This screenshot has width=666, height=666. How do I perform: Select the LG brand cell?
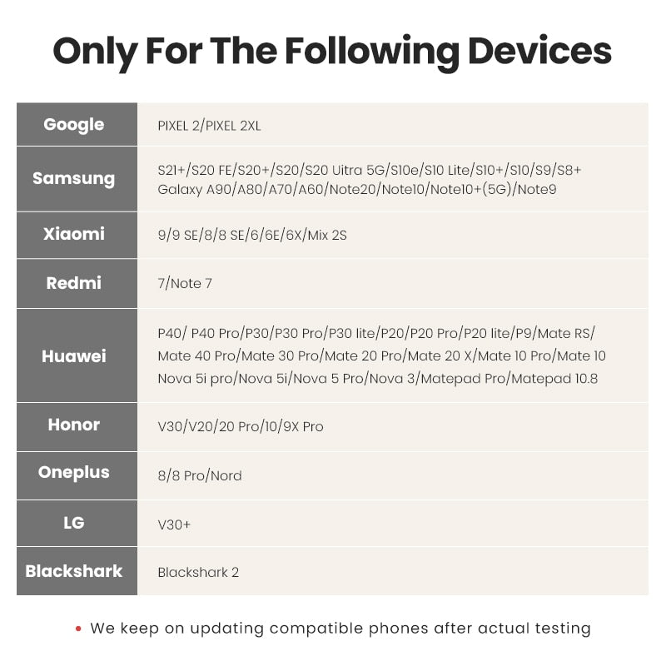click(77, 524)
